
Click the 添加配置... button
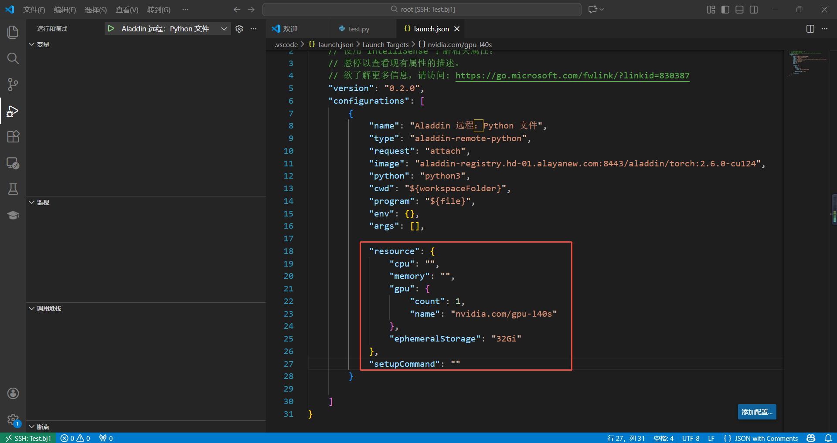tap(757, 412)
